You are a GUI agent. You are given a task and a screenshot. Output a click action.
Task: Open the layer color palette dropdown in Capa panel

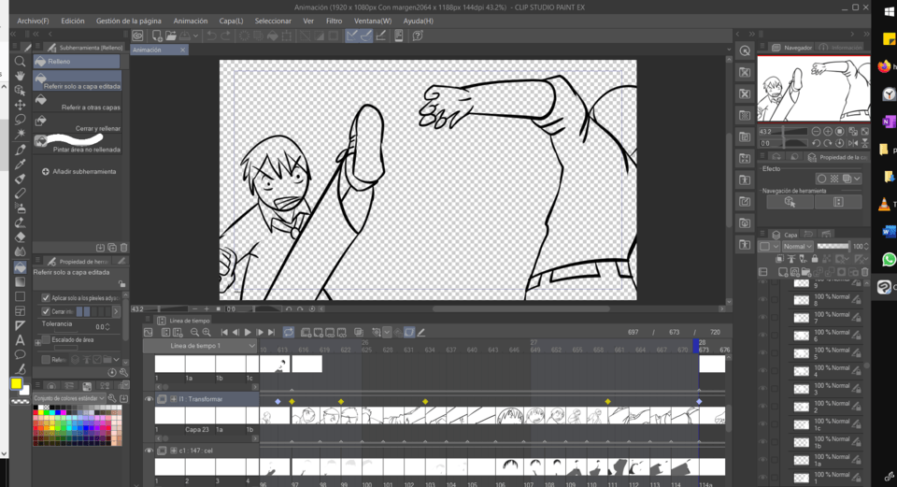(769, 247)
